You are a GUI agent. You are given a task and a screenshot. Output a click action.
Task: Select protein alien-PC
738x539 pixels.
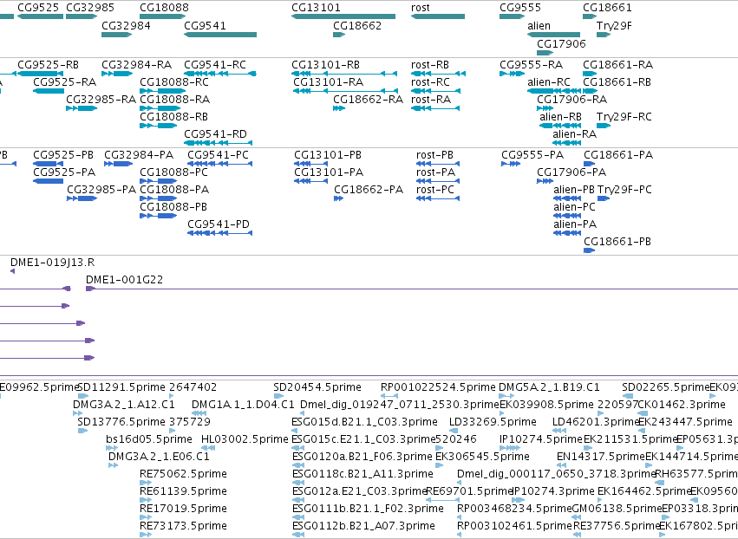(x=567, y=217)
